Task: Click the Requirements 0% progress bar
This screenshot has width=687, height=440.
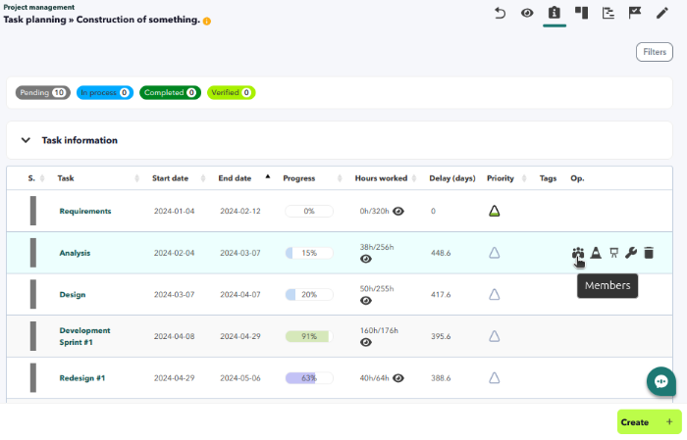Action: [x=309, y=212]
